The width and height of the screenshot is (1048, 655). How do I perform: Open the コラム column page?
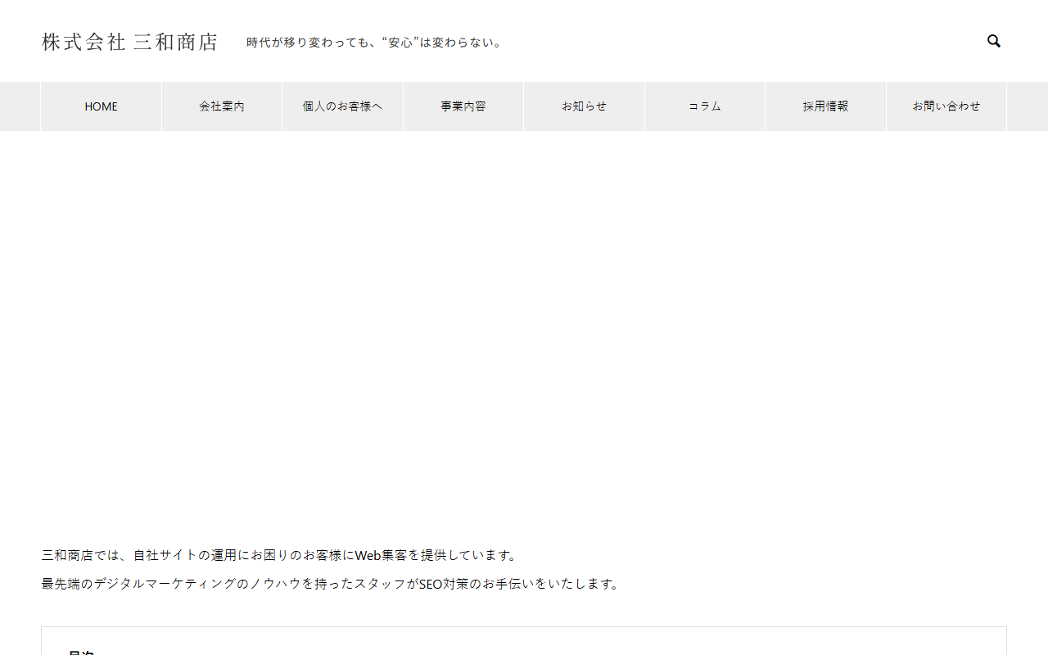(x=704, y=106)
